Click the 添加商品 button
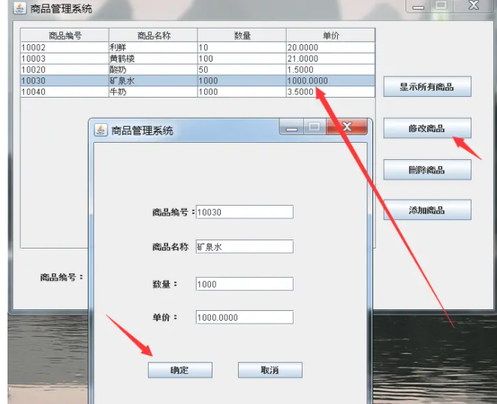This screenshot has width=497, height=404. coord(427,210)
